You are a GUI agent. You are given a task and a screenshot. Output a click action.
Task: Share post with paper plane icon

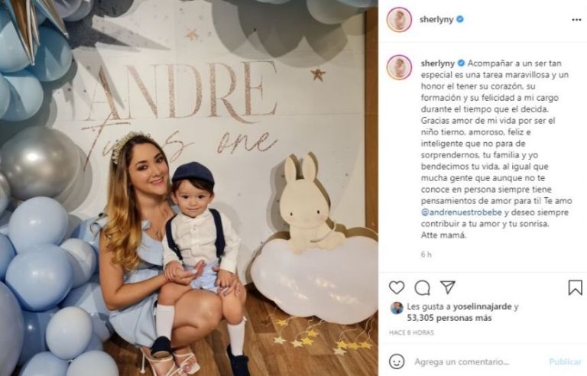[x=447, y=287]
